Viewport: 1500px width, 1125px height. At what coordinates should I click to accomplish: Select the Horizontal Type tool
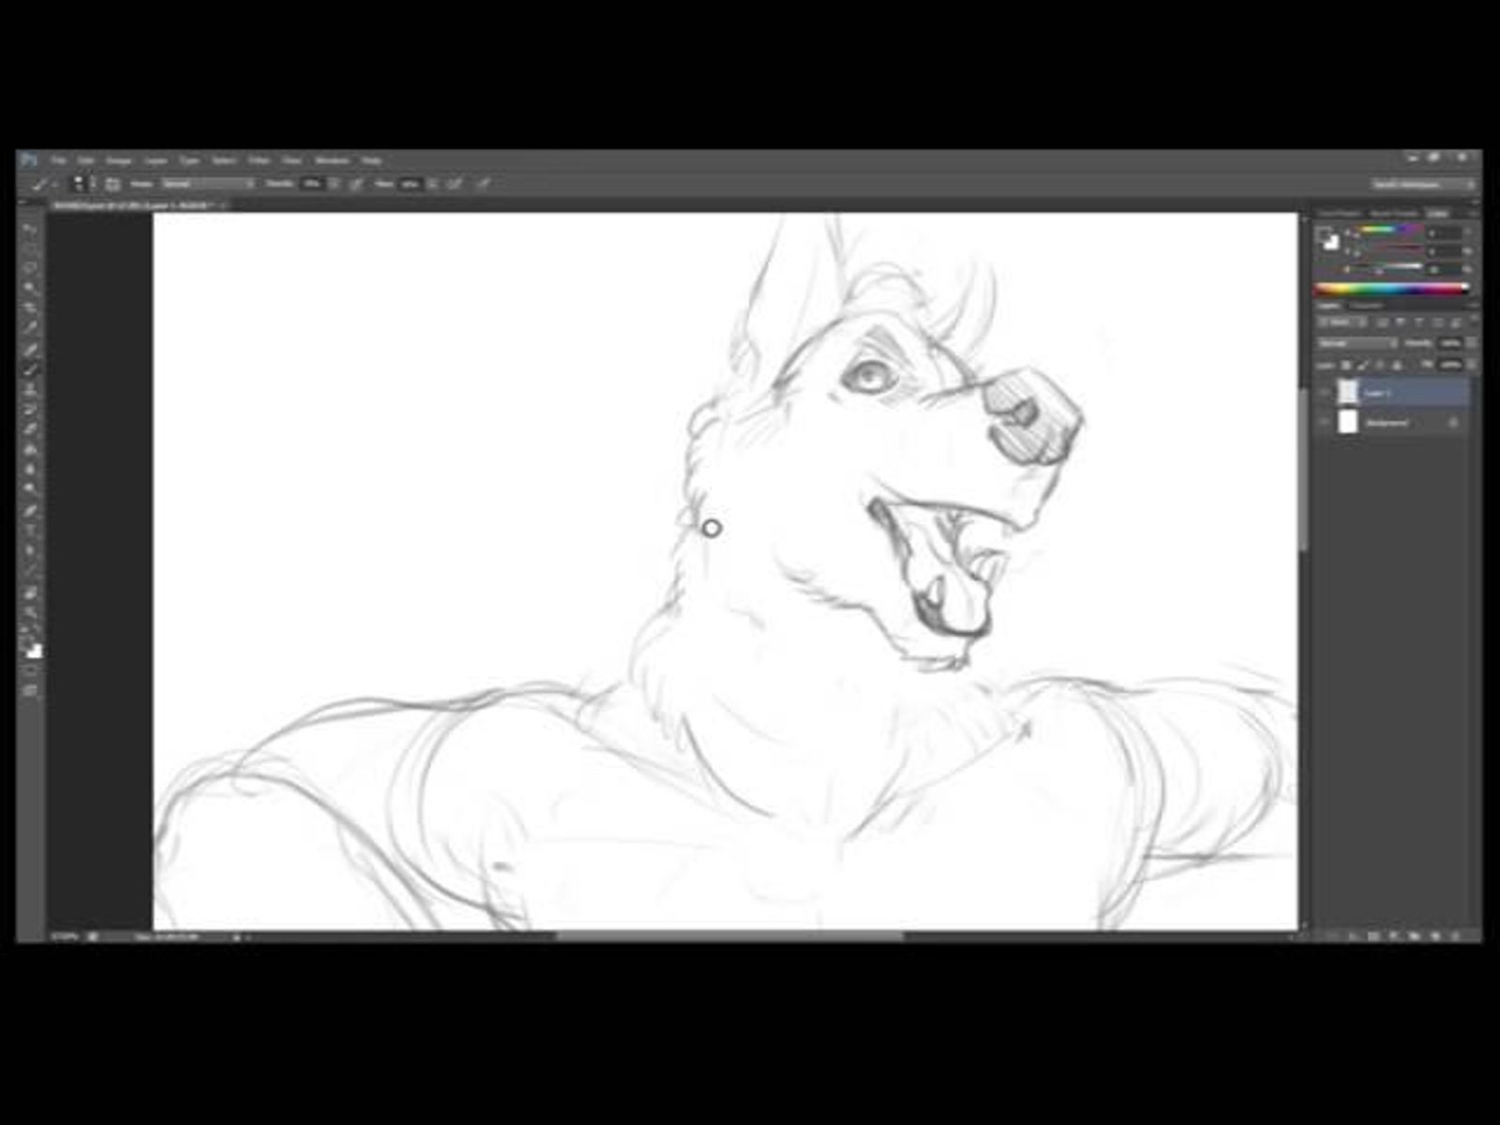[30, 531]
